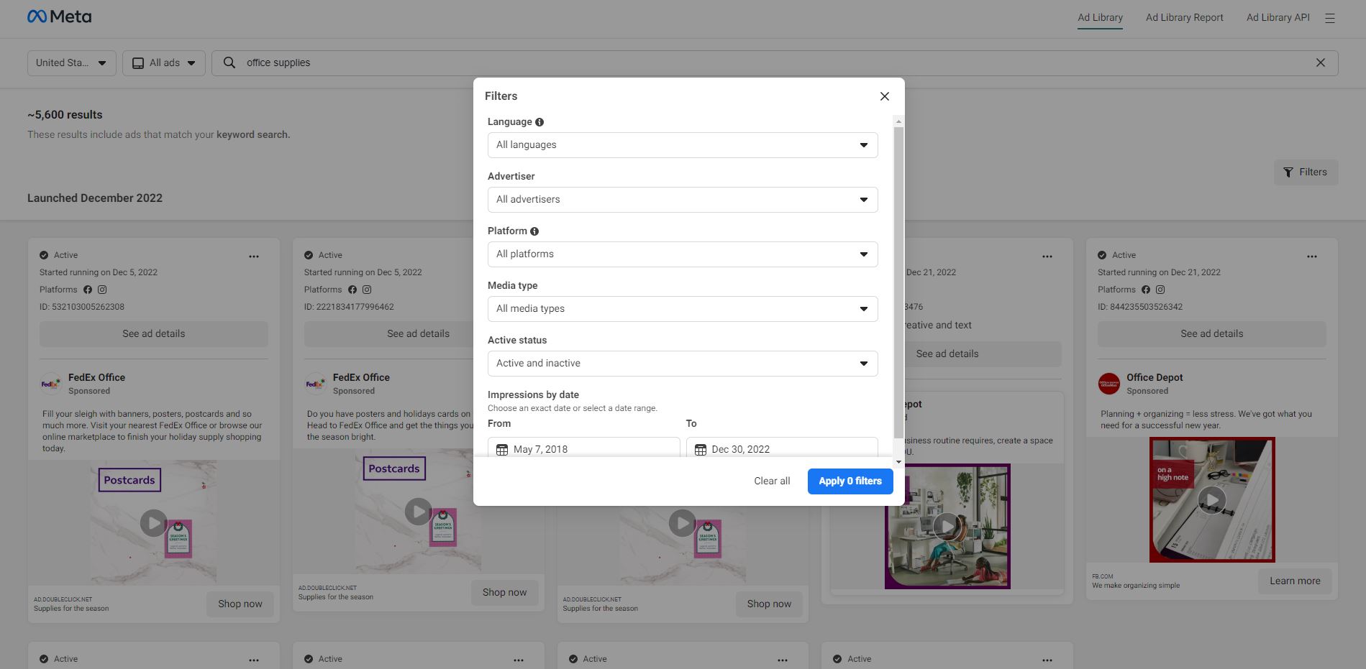Click the Meta logo
Image resolution: width=1366 pixels, height=669 pixels.
pyautogui.click(x=59, y=17)
